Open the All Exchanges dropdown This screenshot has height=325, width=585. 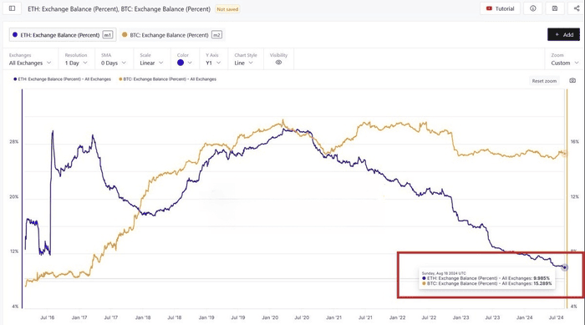[x=30, y=63]
